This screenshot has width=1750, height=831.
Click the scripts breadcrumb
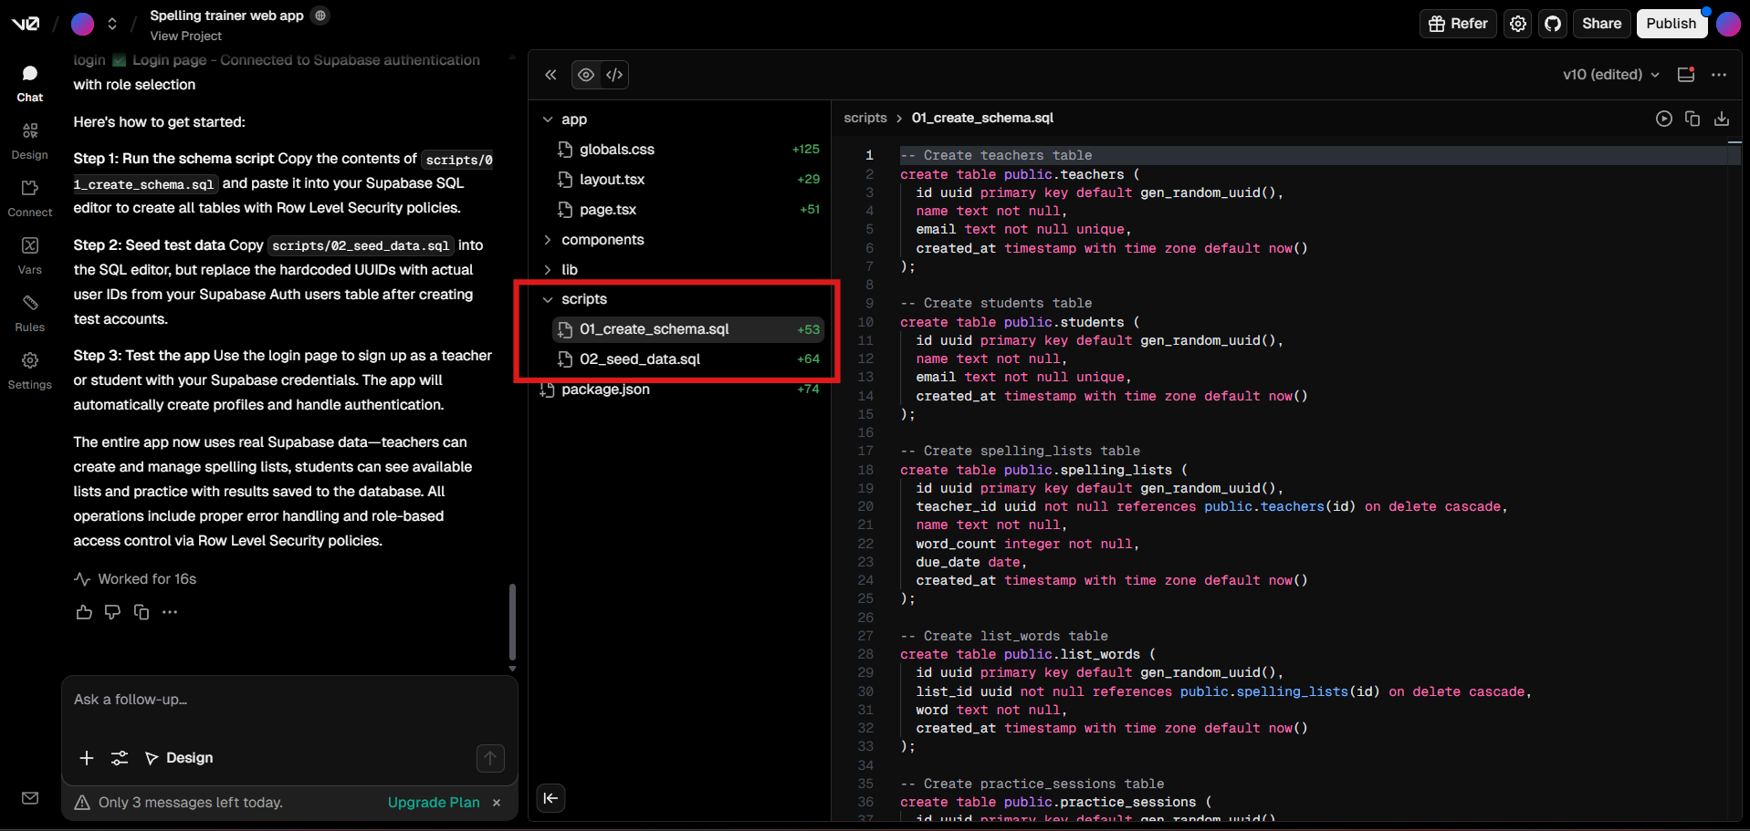tap(865, 118)
